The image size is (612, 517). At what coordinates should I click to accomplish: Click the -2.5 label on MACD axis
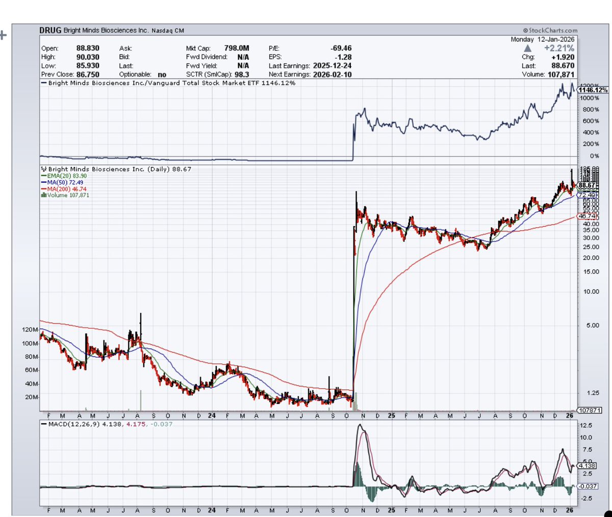586,498
